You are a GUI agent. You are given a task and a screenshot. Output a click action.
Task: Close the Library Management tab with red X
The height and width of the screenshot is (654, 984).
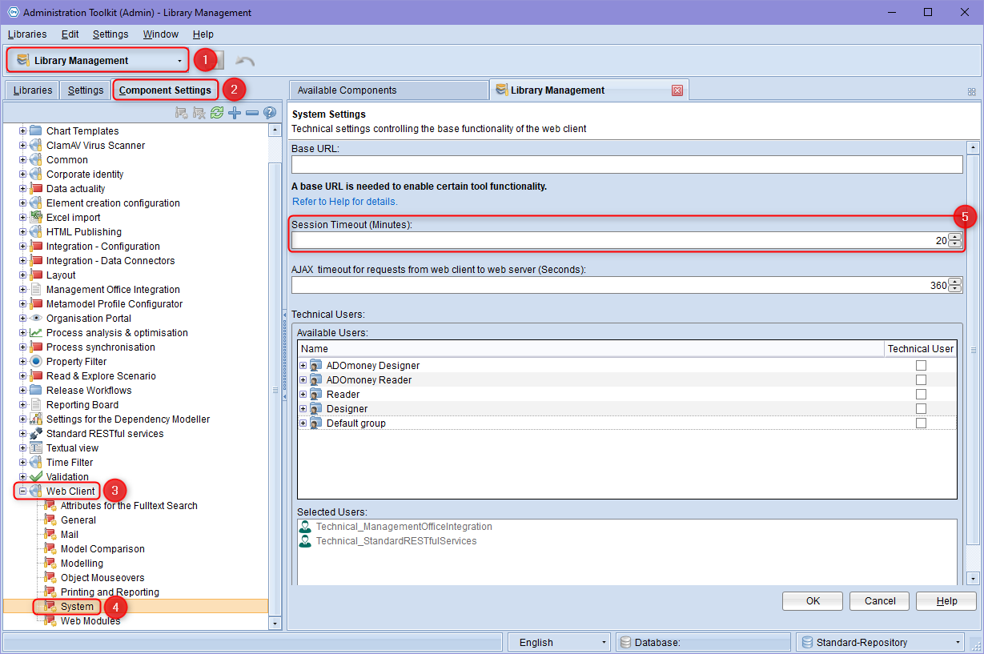coord(677,90)
